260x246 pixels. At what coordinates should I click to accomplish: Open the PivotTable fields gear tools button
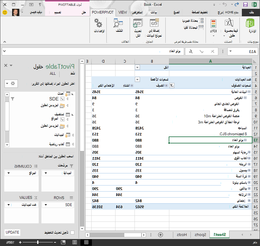pyautogui.click(x=11, y=84)
